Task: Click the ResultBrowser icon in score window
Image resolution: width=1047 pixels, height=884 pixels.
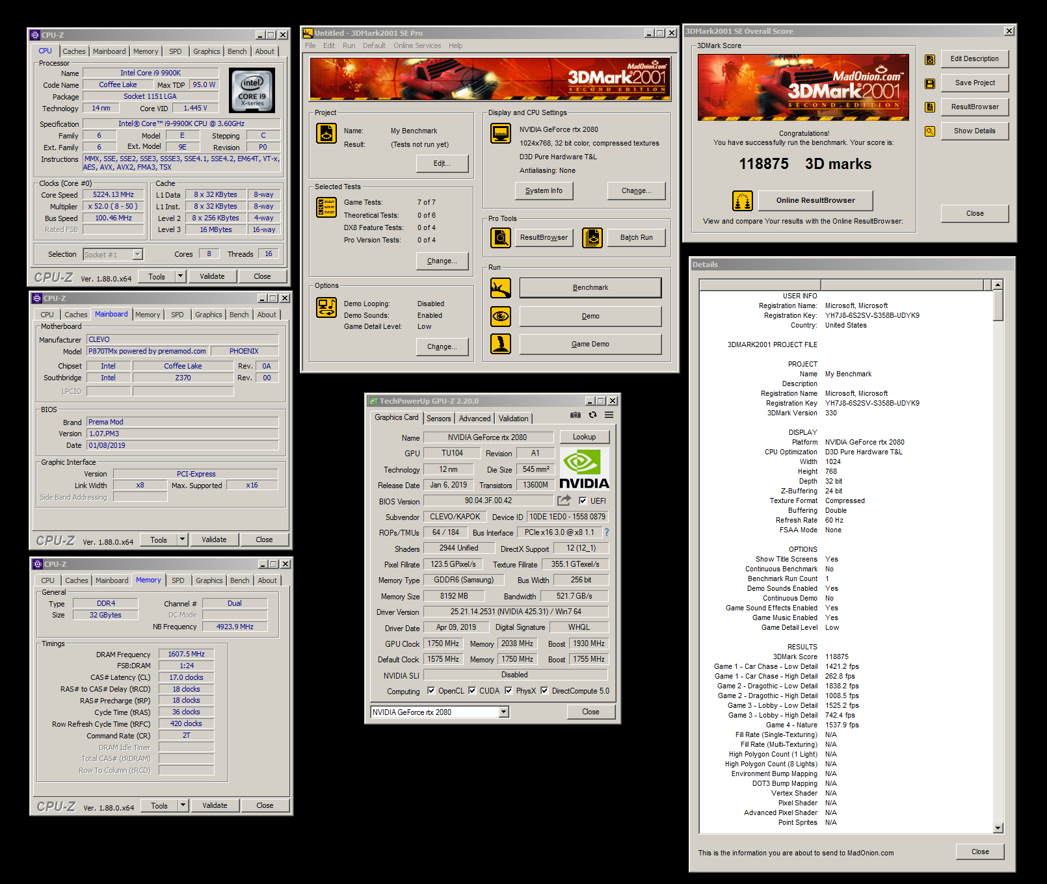Action: point(930,107)
